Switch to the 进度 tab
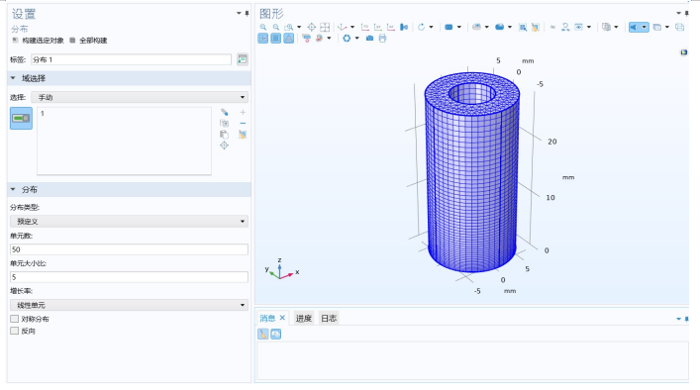 304,318
